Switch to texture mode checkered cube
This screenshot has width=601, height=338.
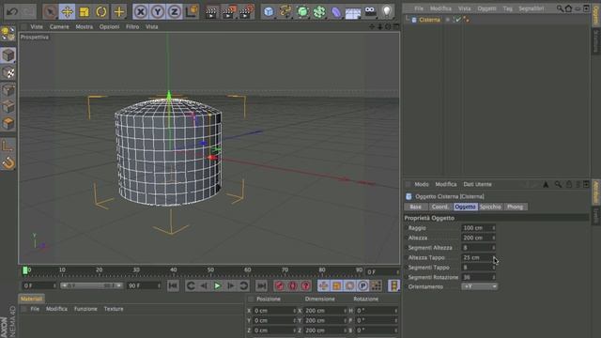point(8,72)
